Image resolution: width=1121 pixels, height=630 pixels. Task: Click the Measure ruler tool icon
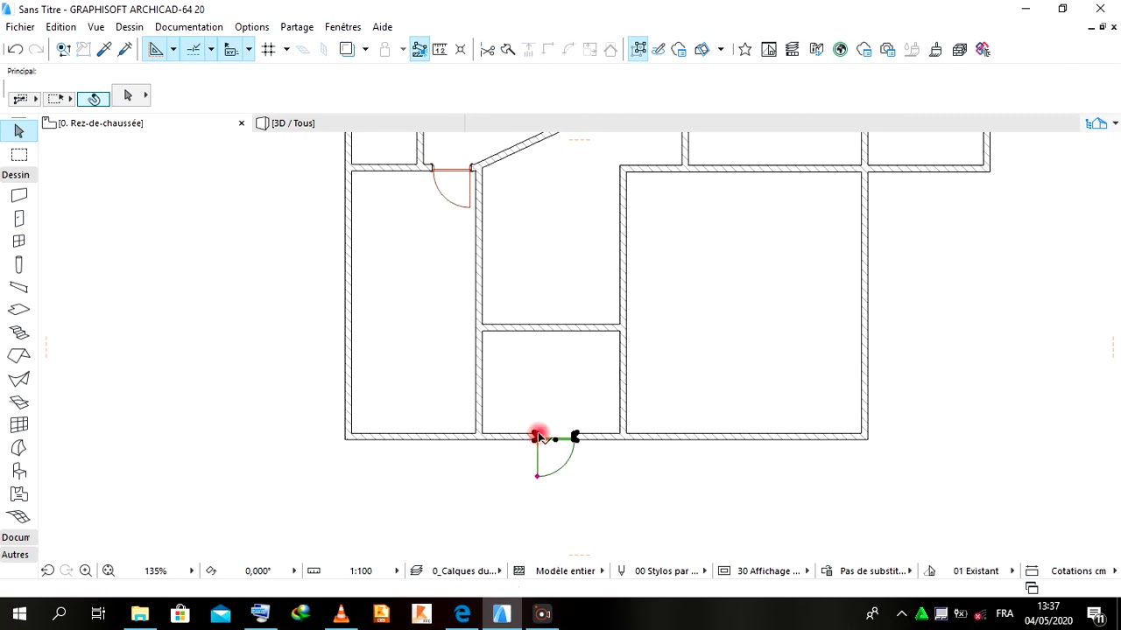click(x=440, y=50)
